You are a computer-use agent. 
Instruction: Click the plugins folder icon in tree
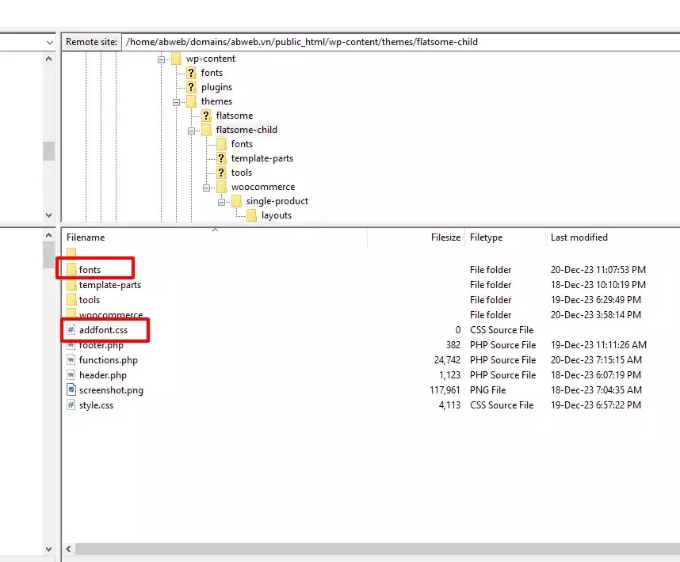click(191, 87)
